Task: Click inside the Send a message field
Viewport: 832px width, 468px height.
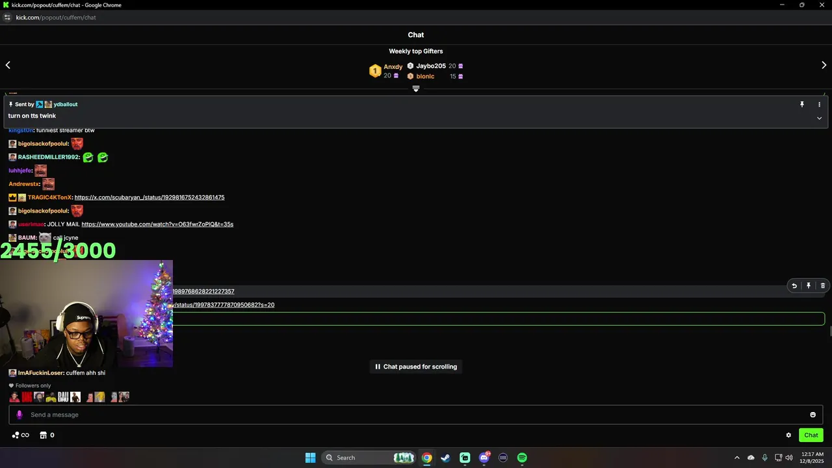Action: (416, 415)
